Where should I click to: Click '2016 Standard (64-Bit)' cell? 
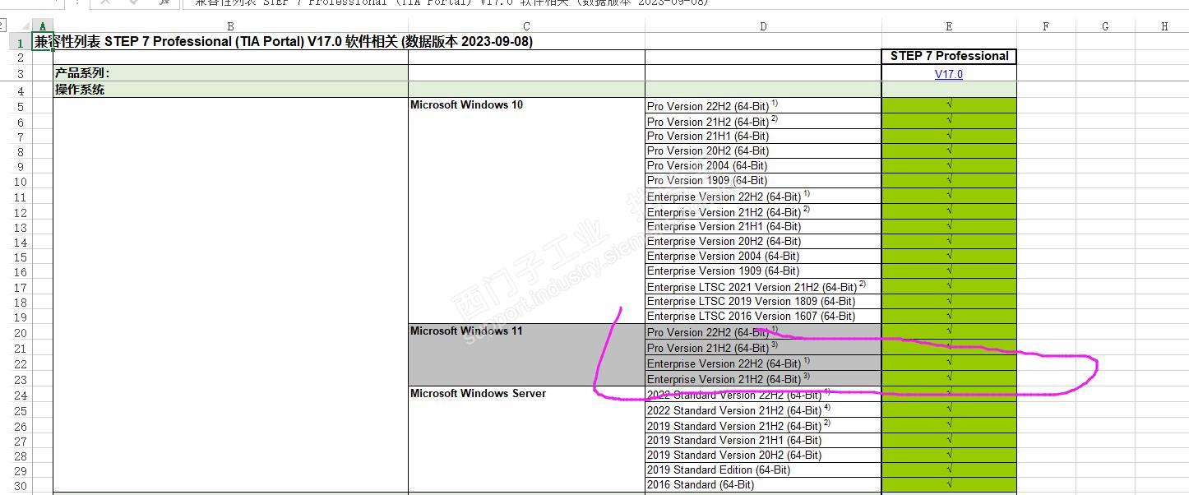[763, 485]
